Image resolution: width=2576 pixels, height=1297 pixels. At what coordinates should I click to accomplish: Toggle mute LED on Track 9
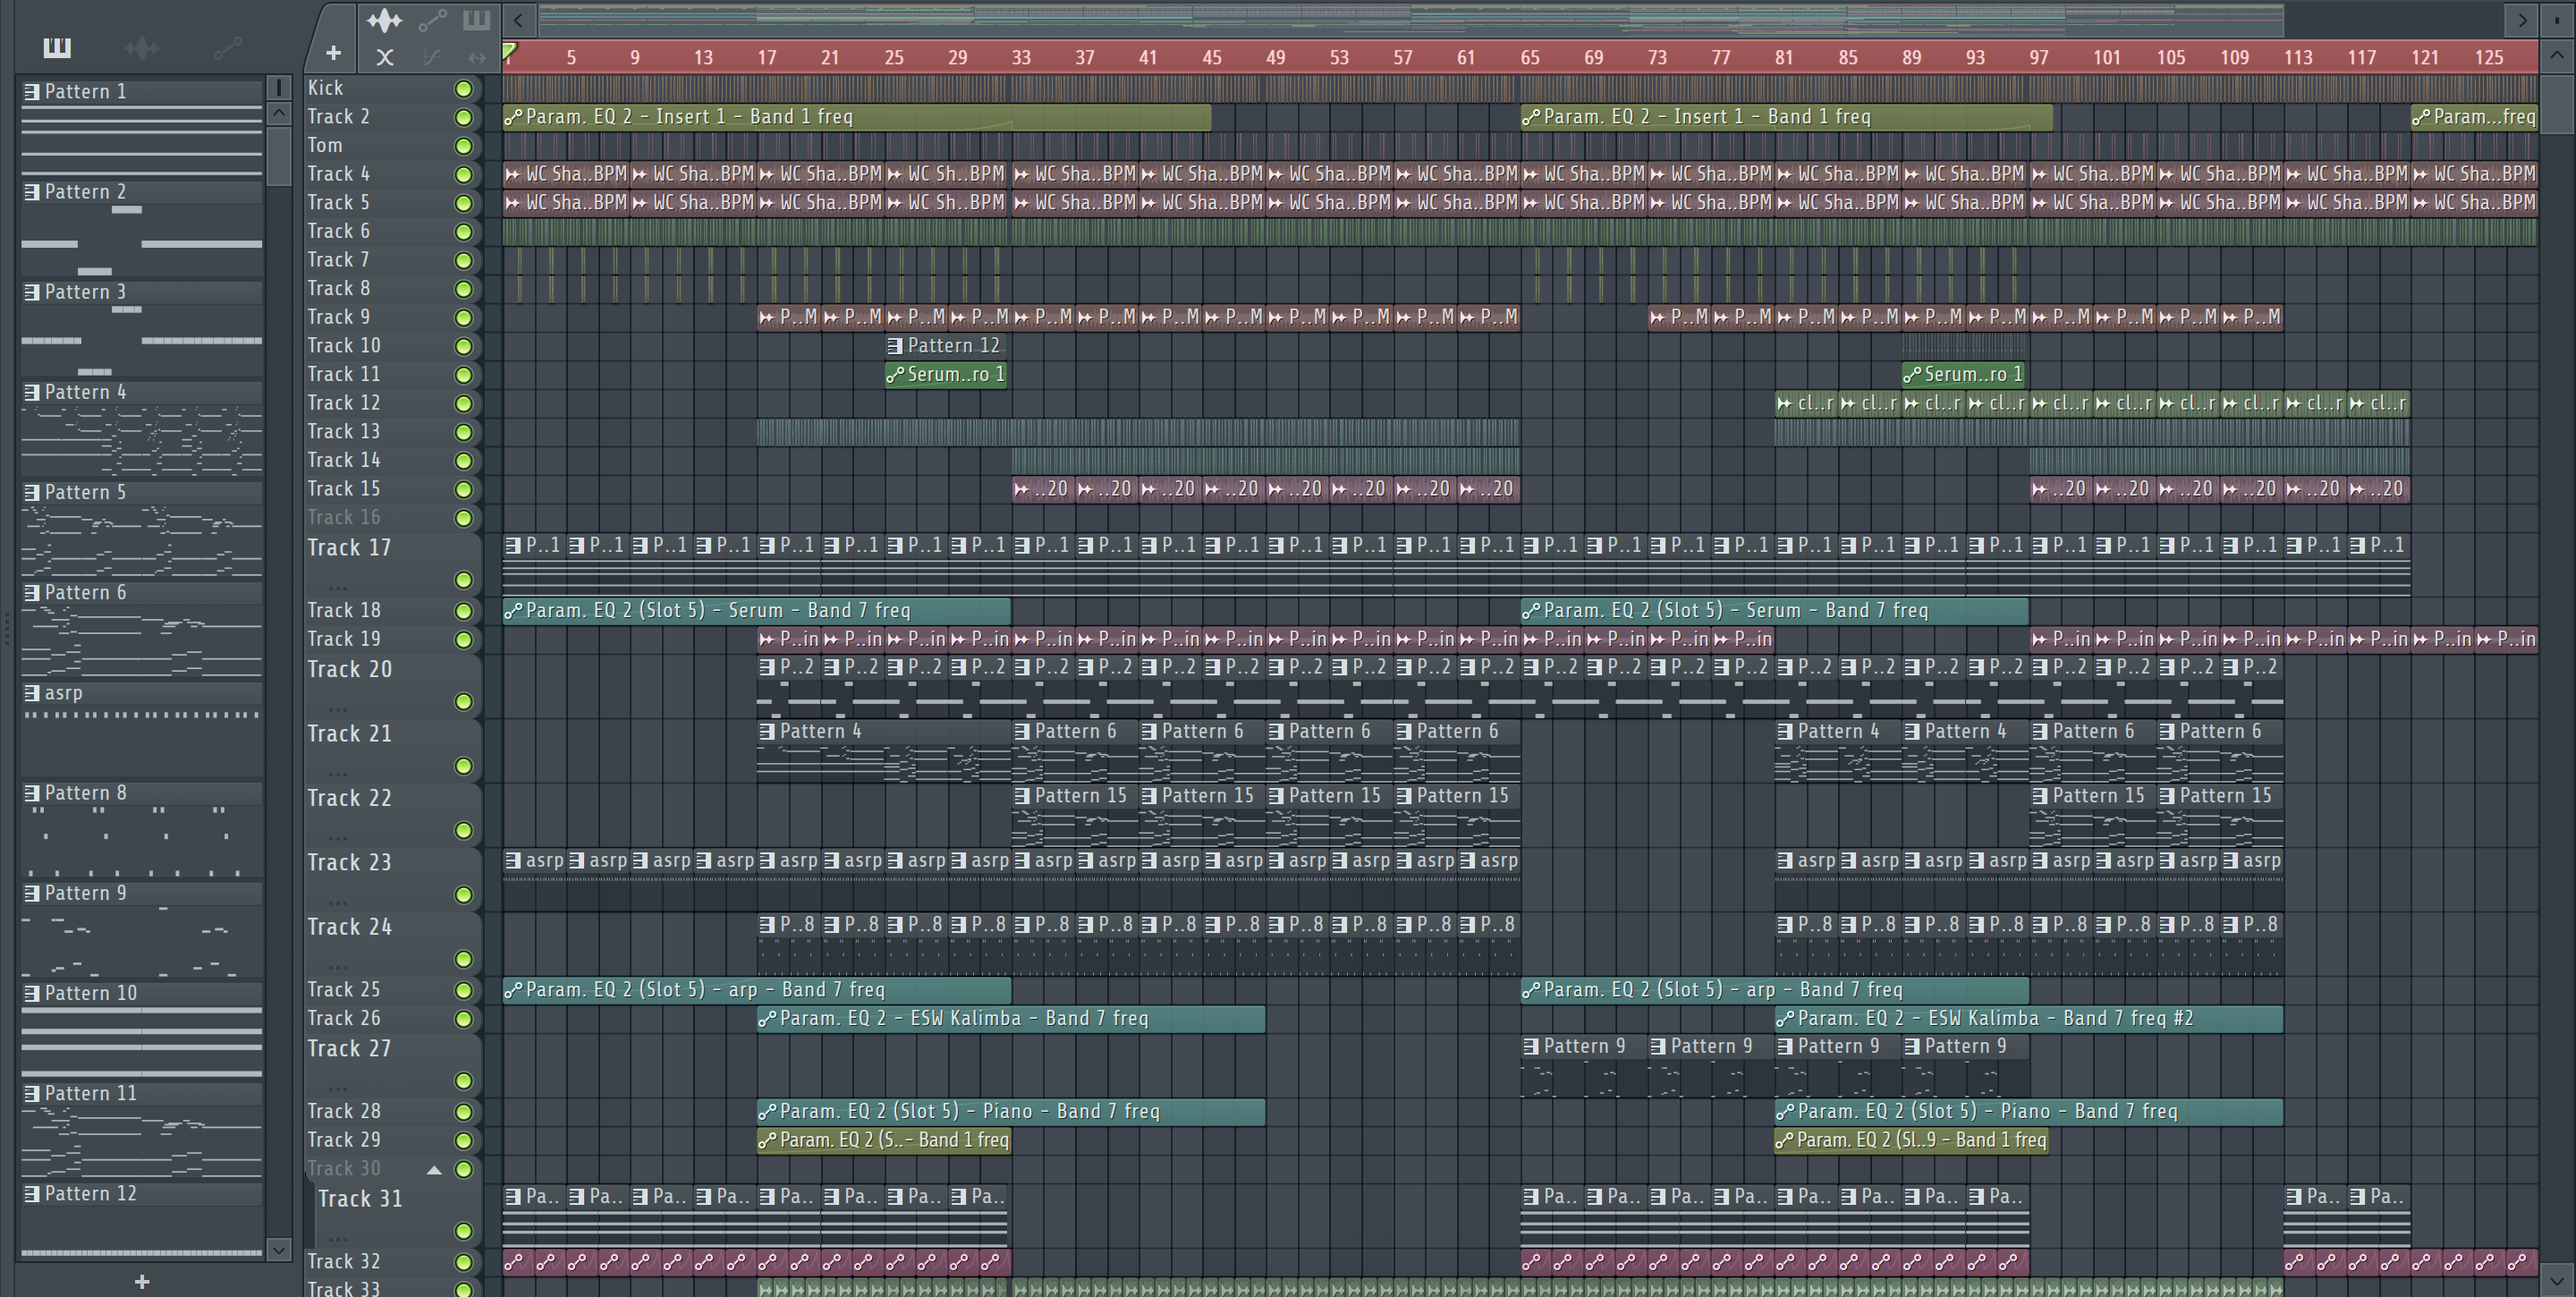[463, 318]
